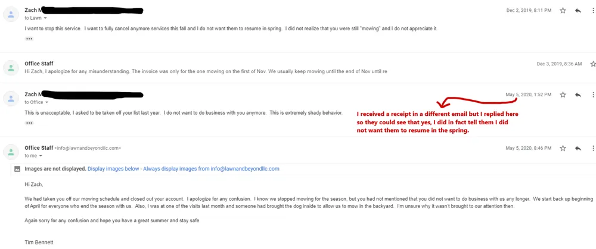Click "Display images below" link
Viewport: 596px width, 249px height.
tap(112, 169)
